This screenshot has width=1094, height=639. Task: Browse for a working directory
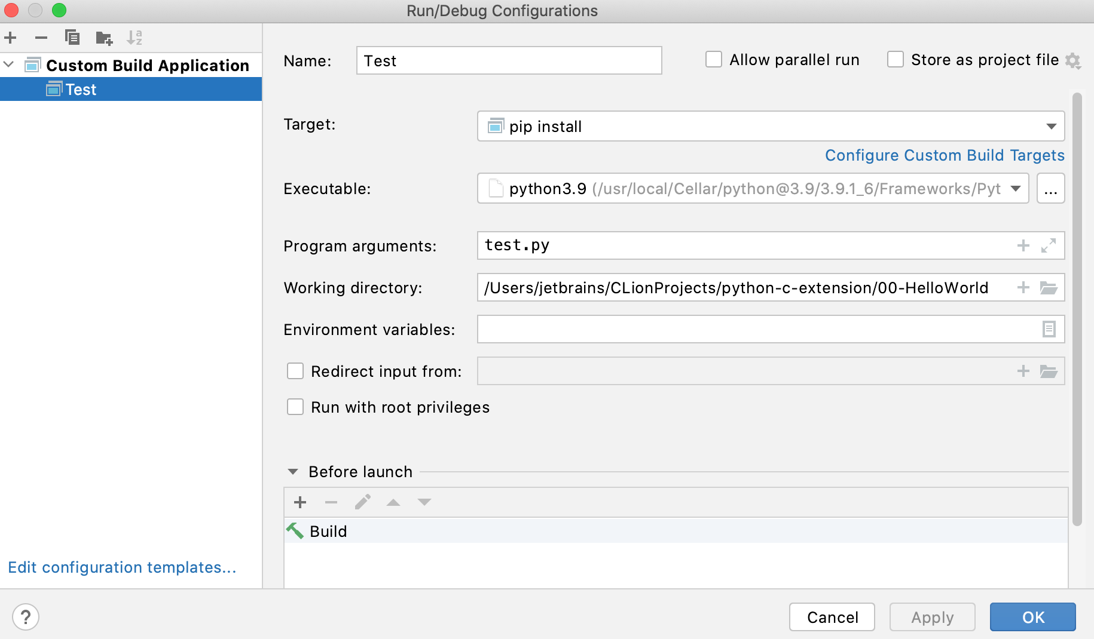coord(1049,287)
